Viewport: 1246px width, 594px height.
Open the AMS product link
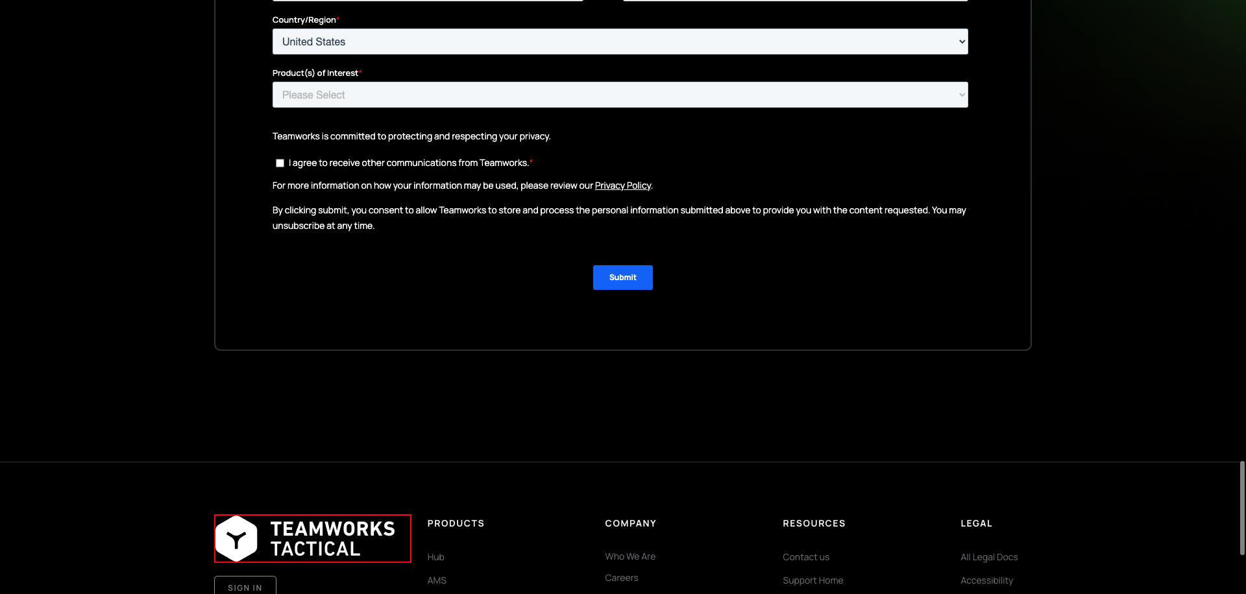[x=437, y=580]
